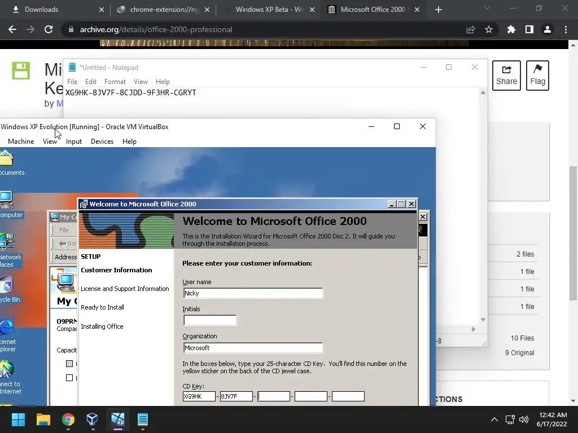Select the My Network Places desktop icon
The image size is (578, 433).
(x=8, y=250)
